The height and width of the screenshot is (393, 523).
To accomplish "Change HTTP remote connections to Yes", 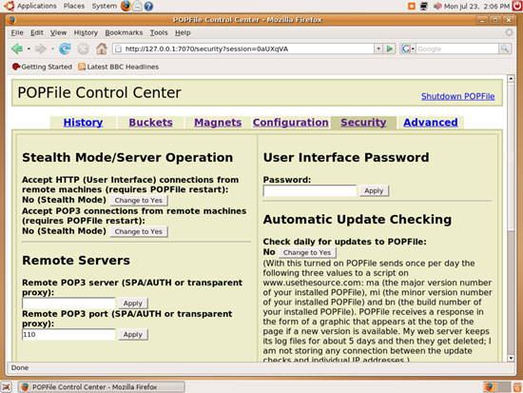I will (139, 201).
